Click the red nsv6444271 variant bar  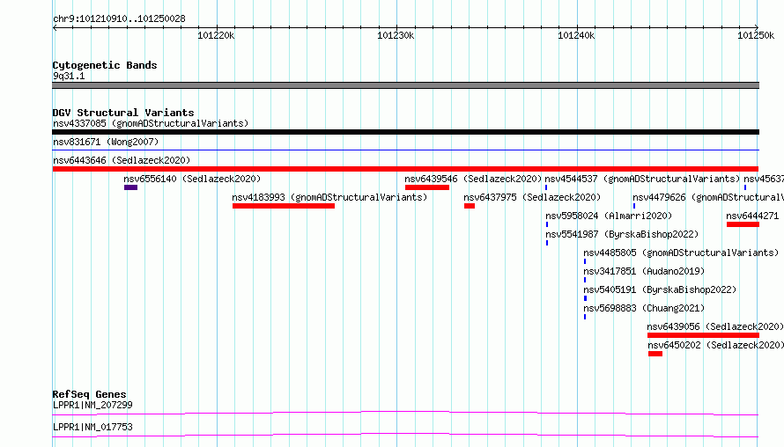click(x=743, y=224)
